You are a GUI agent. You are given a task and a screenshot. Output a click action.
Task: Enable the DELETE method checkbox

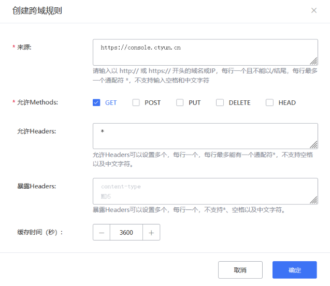click(220, 102)
